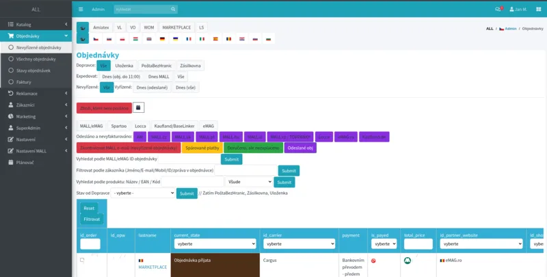Select the Kaufland/BaseLinker tab
This screenshot has width=547, height=277.
(175, 126)
